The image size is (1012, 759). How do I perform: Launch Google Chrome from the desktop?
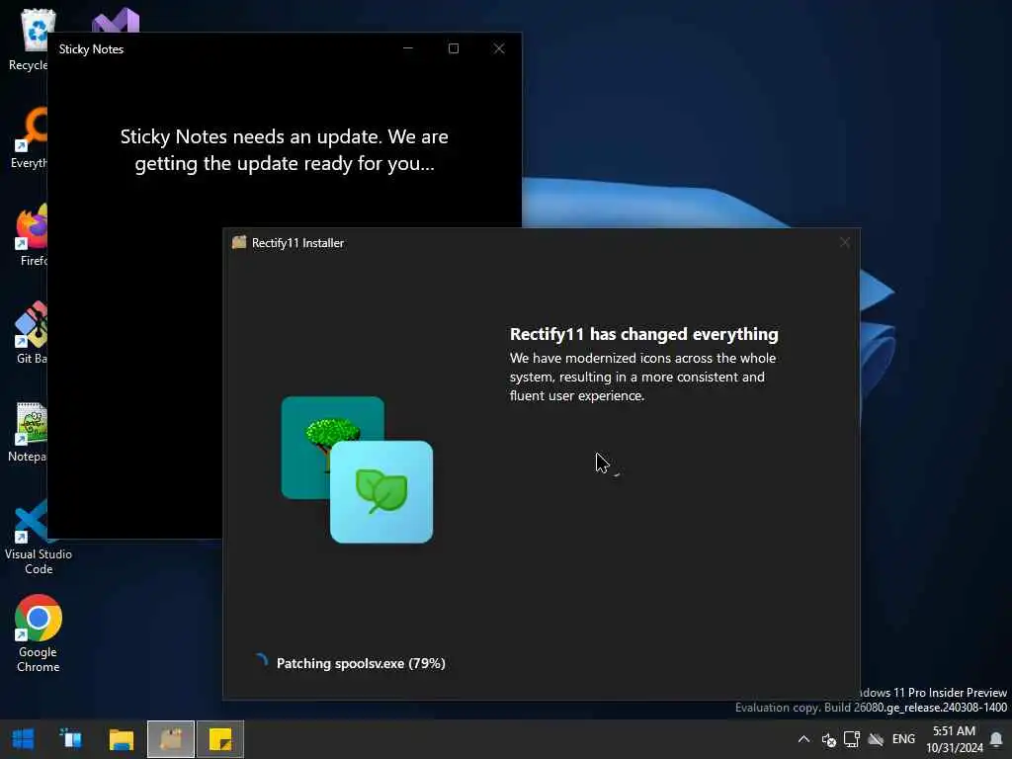coord(39,633)
